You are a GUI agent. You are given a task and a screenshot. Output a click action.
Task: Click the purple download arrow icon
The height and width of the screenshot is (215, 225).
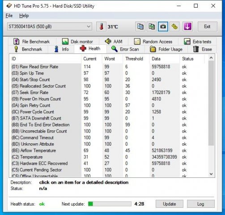pos(187,27)
